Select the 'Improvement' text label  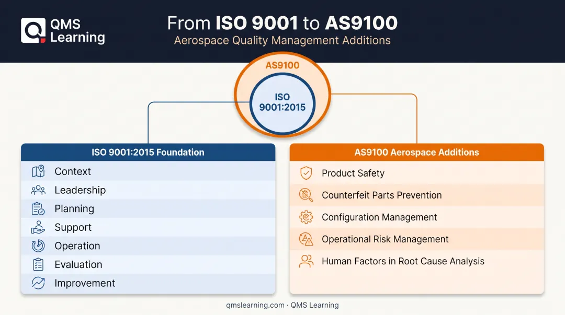[85, 283]
